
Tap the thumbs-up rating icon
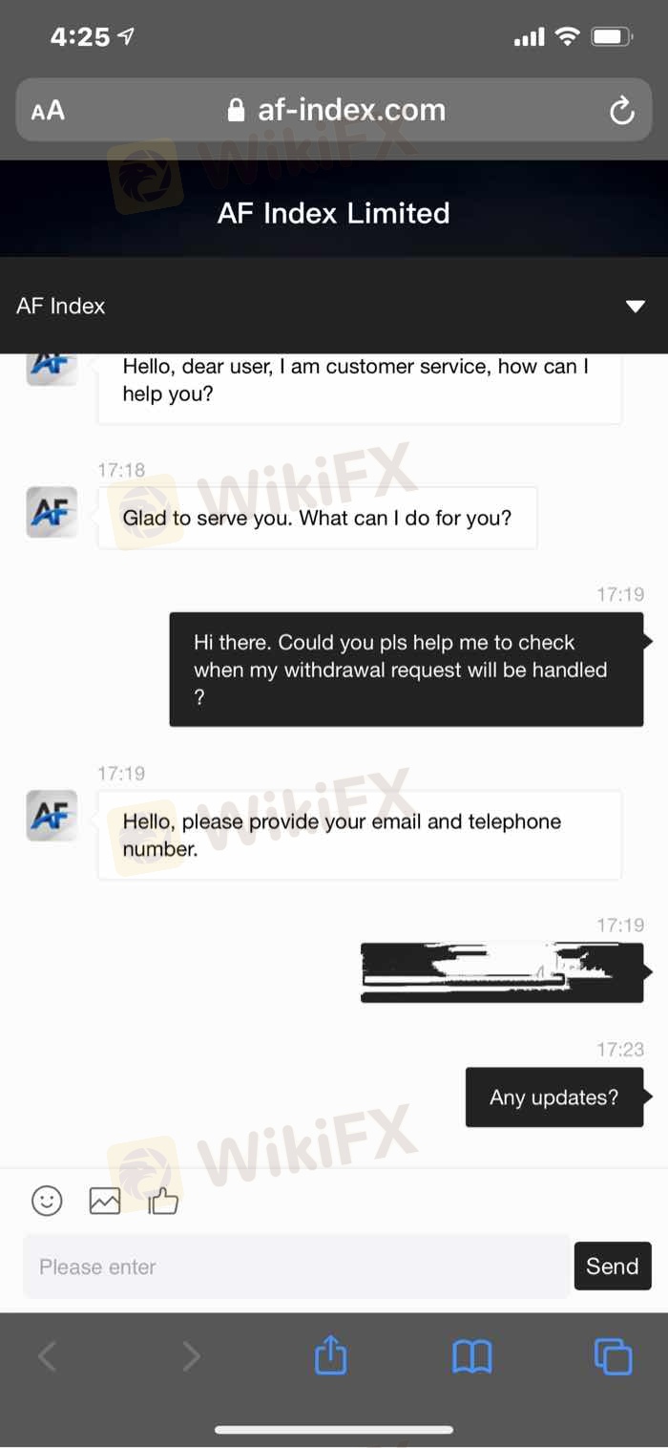163,1201
